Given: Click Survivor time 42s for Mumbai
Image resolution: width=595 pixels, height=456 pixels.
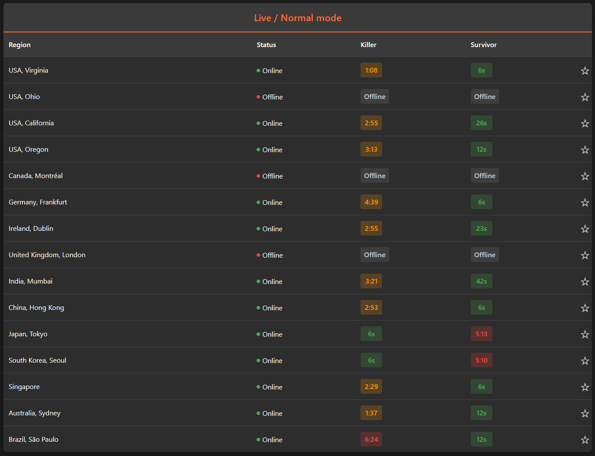Looking at the screenshot, I should (481, 281).
